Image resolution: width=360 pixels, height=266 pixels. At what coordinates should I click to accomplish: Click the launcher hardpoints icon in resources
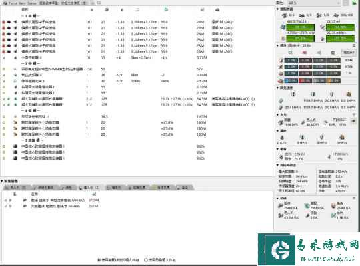click(x=302, y=15)
